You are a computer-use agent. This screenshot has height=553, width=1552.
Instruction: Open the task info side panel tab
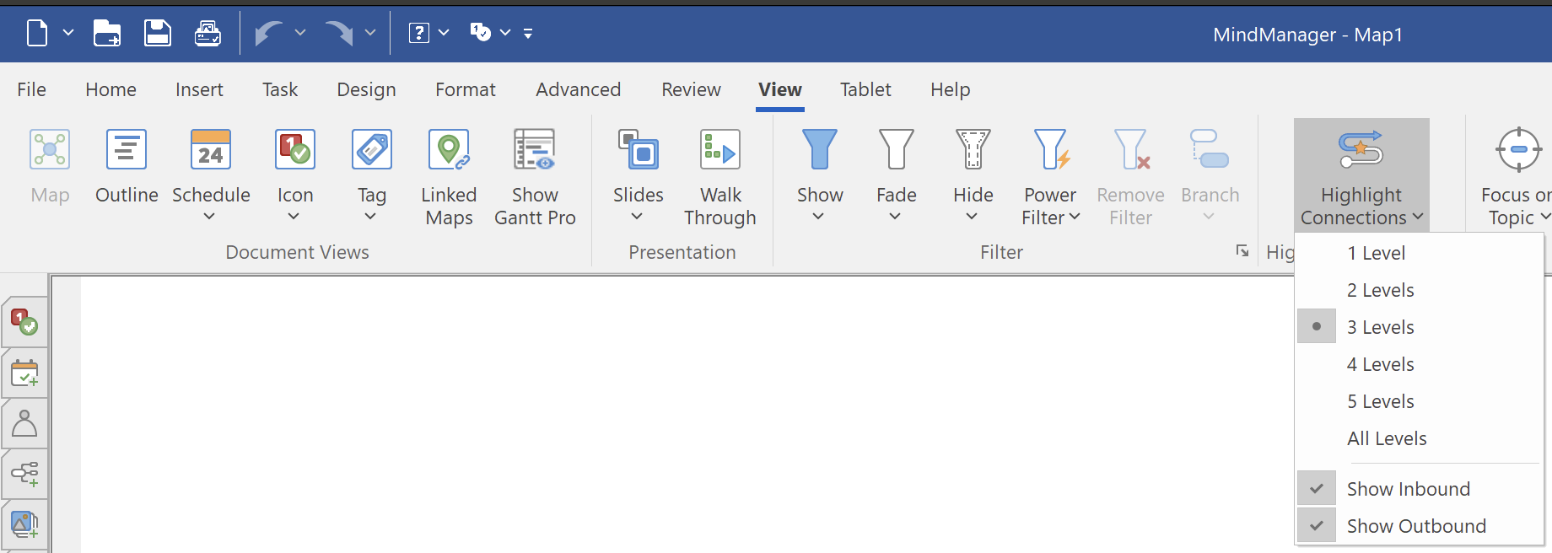[x=24, y=373]
